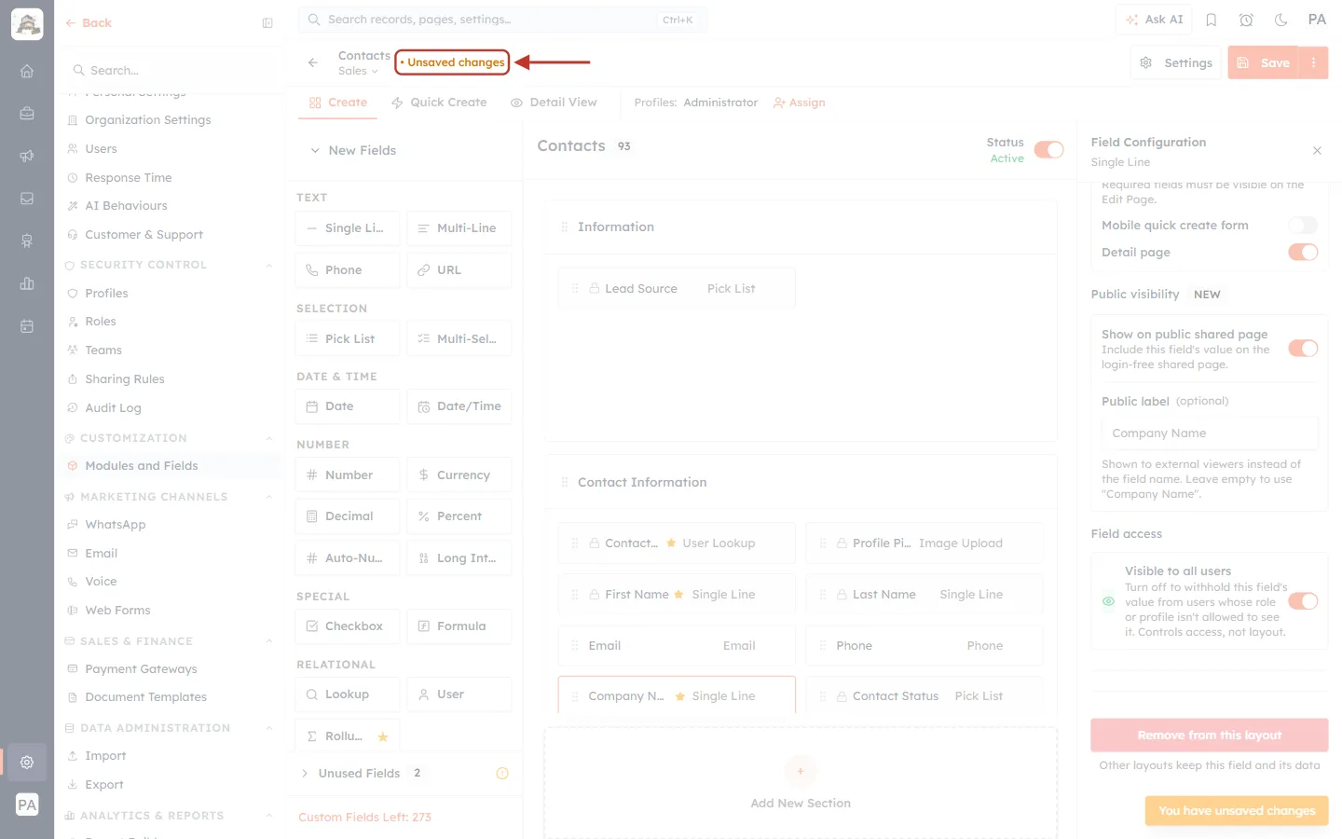This screenshot has height=839, width=1342.
Task: Click the Assign profiles link
Action: point(800,103)
